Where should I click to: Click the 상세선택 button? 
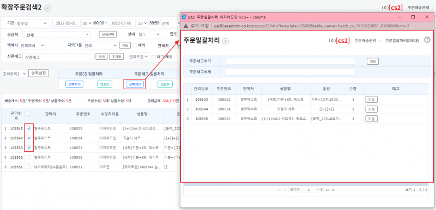108,34
